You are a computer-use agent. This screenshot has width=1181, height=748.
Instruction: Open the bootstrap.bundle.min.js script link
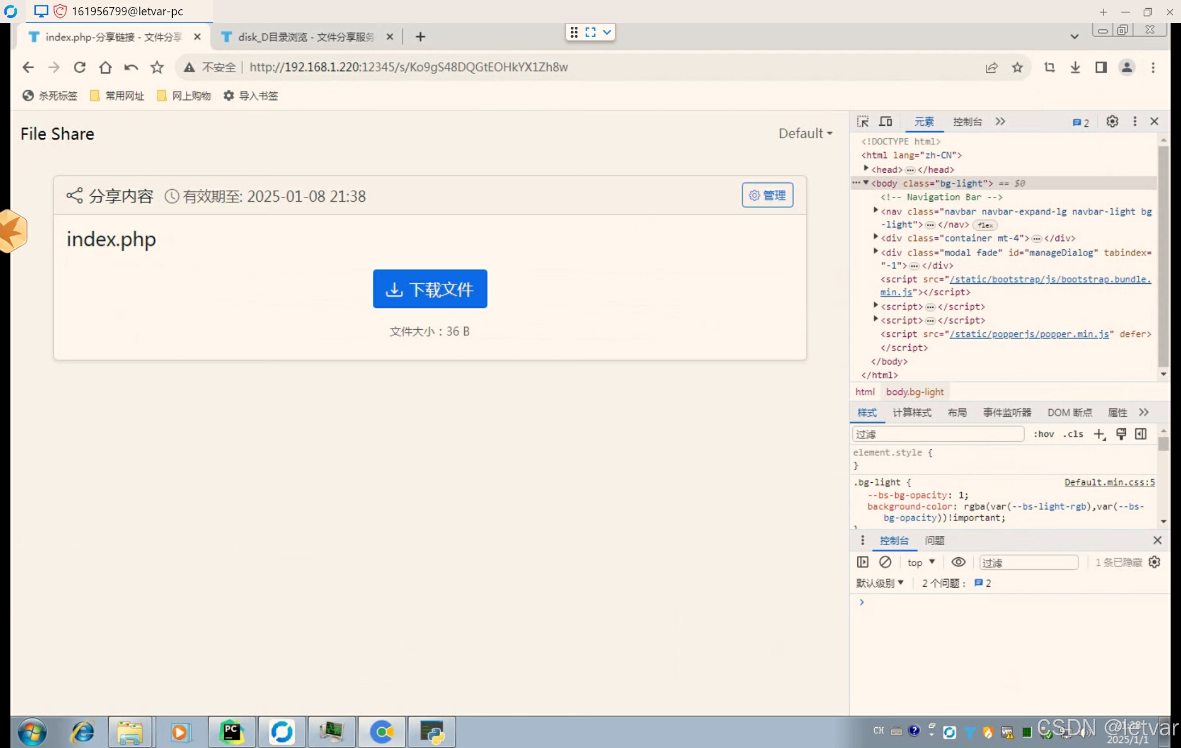[x=1015, y=285]
